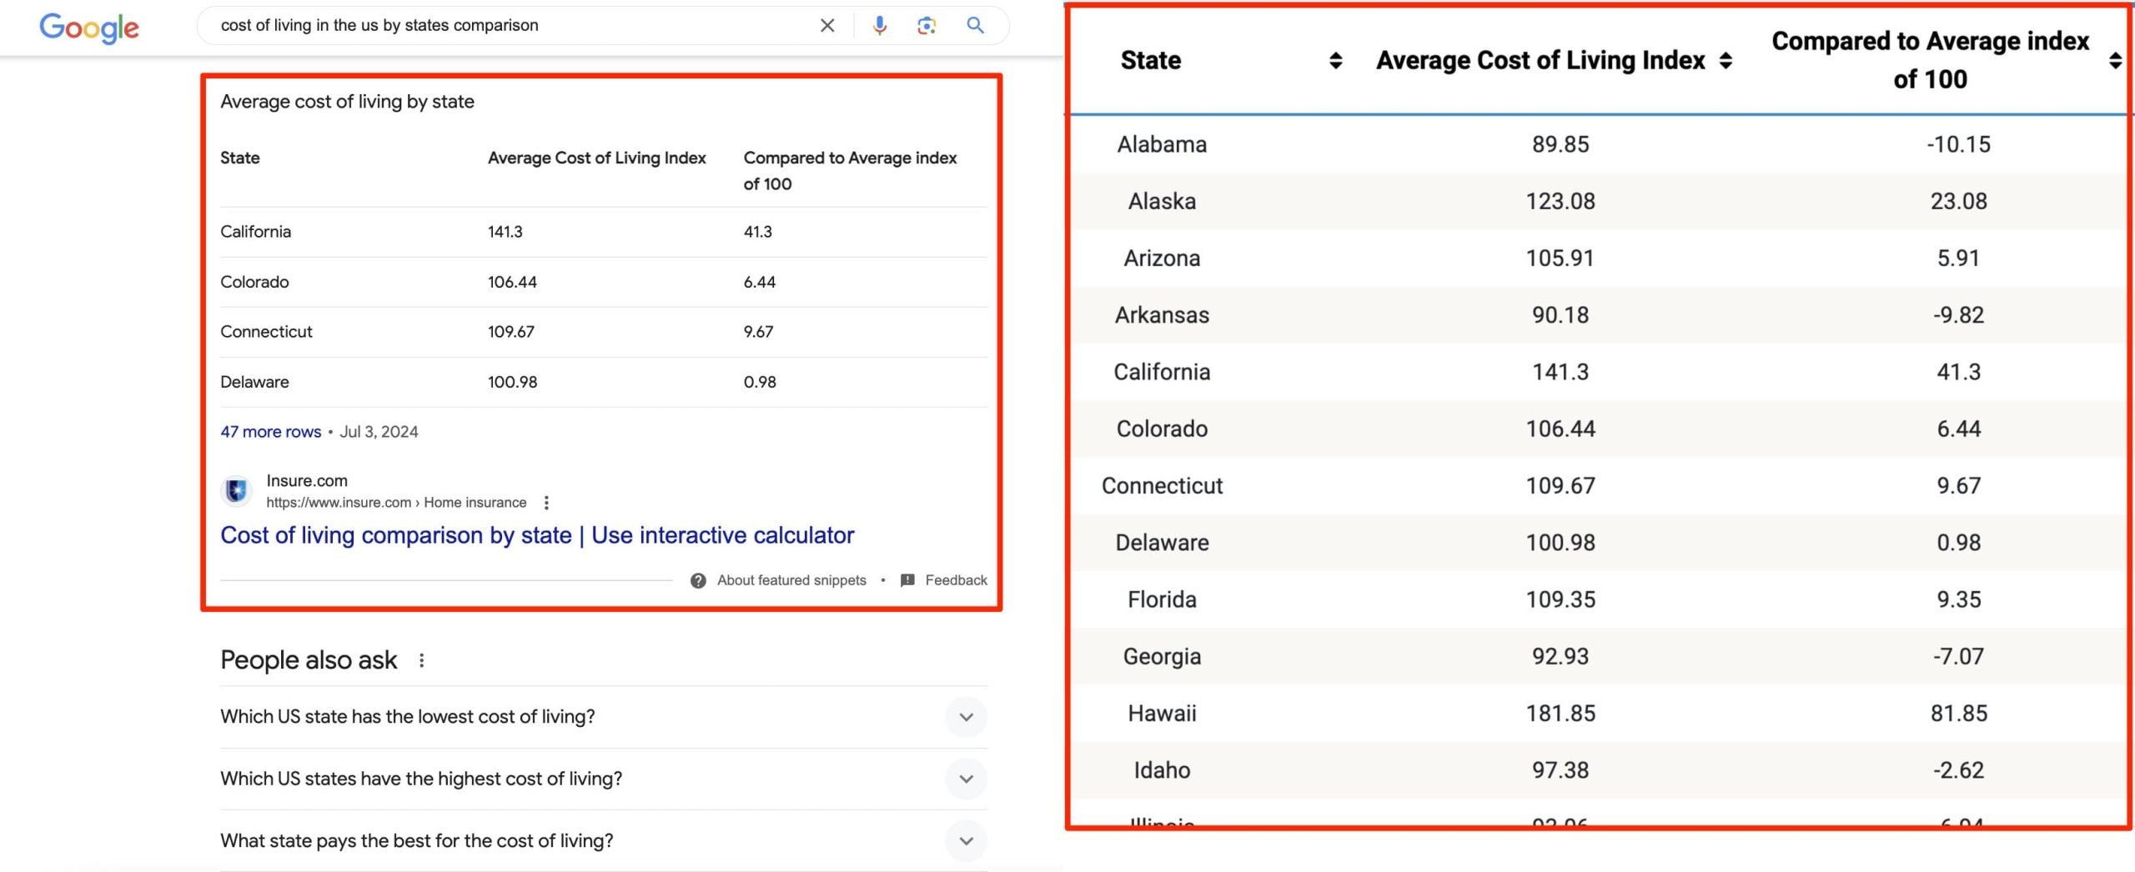
Task: Click Arizona difference value 5.91
Action: pos(1958,258)
